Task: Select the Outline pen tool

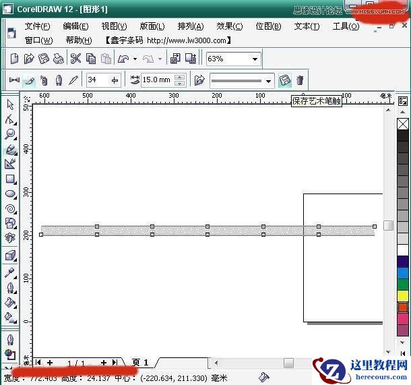Action: (x=11, y=288)
